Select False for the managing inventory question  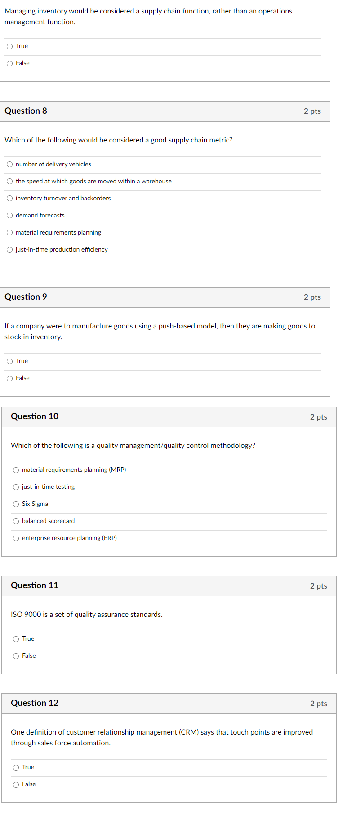pos(10,63)
